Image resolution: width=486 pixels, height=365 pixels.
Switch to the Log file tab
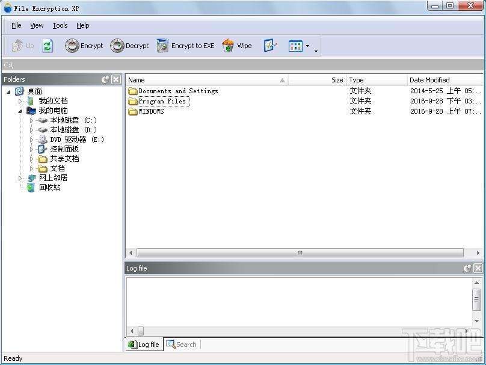[144, 344]
